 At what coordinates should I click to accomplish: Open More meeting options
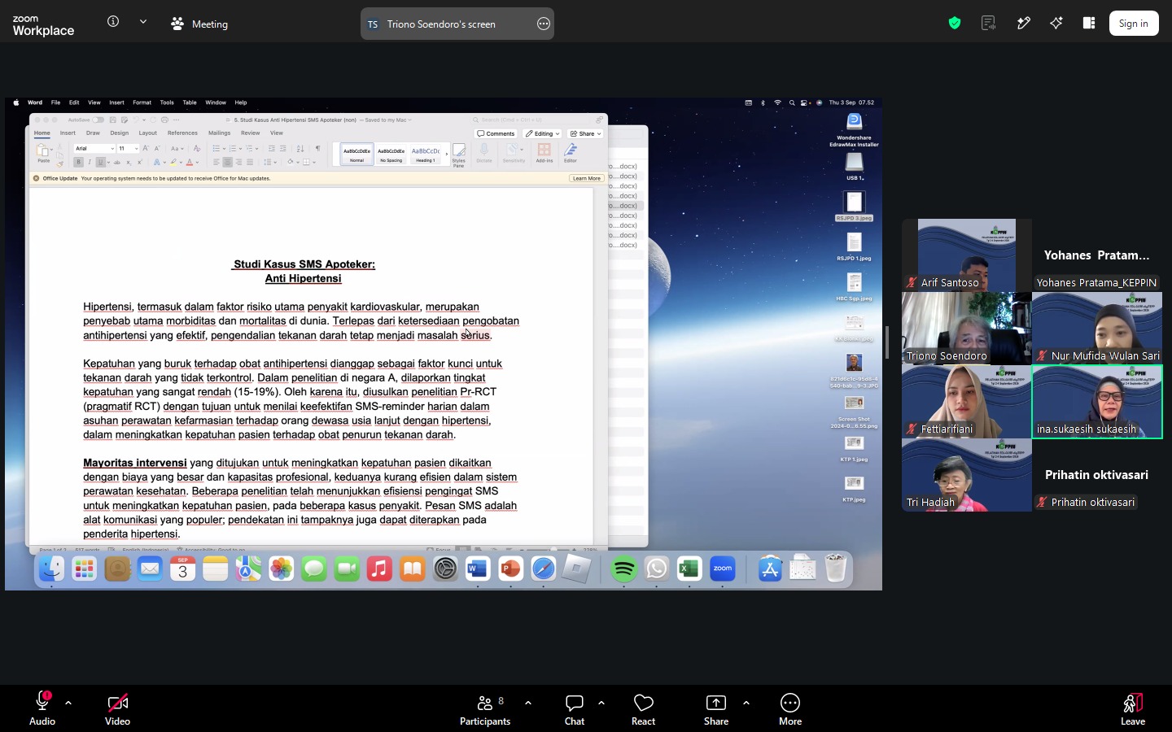coord(790,709)
